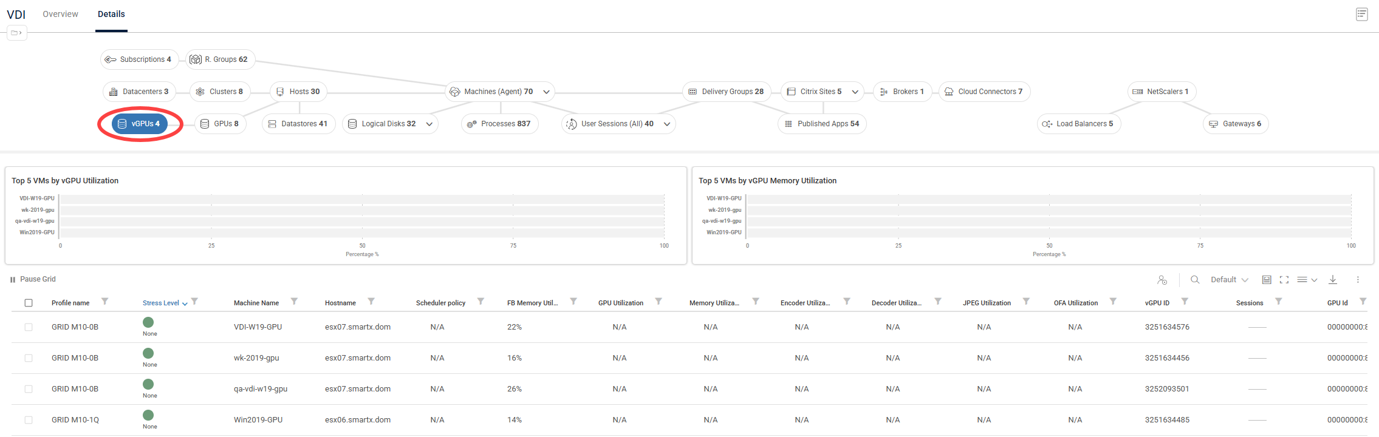Click the pause icon beside Pause Grid

coord(13,280)
